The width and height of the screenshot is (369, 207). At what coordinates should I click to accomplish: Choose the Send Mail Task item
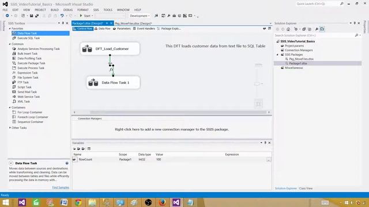click(27, 92)
